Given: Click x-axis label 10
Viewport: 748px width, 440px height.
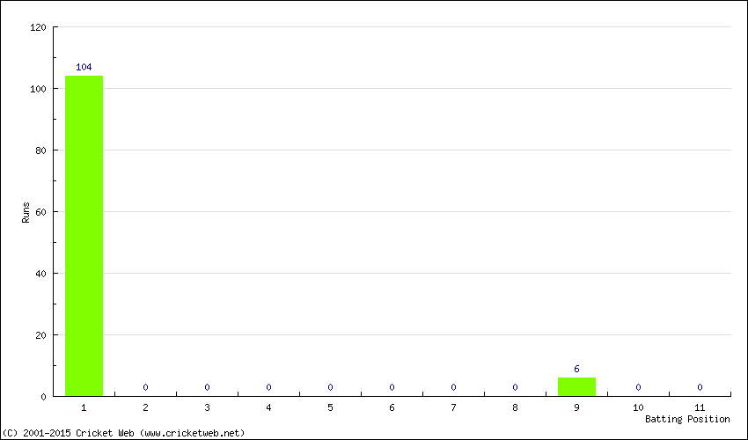Looking at the screenshot, I should pos(638,407).
